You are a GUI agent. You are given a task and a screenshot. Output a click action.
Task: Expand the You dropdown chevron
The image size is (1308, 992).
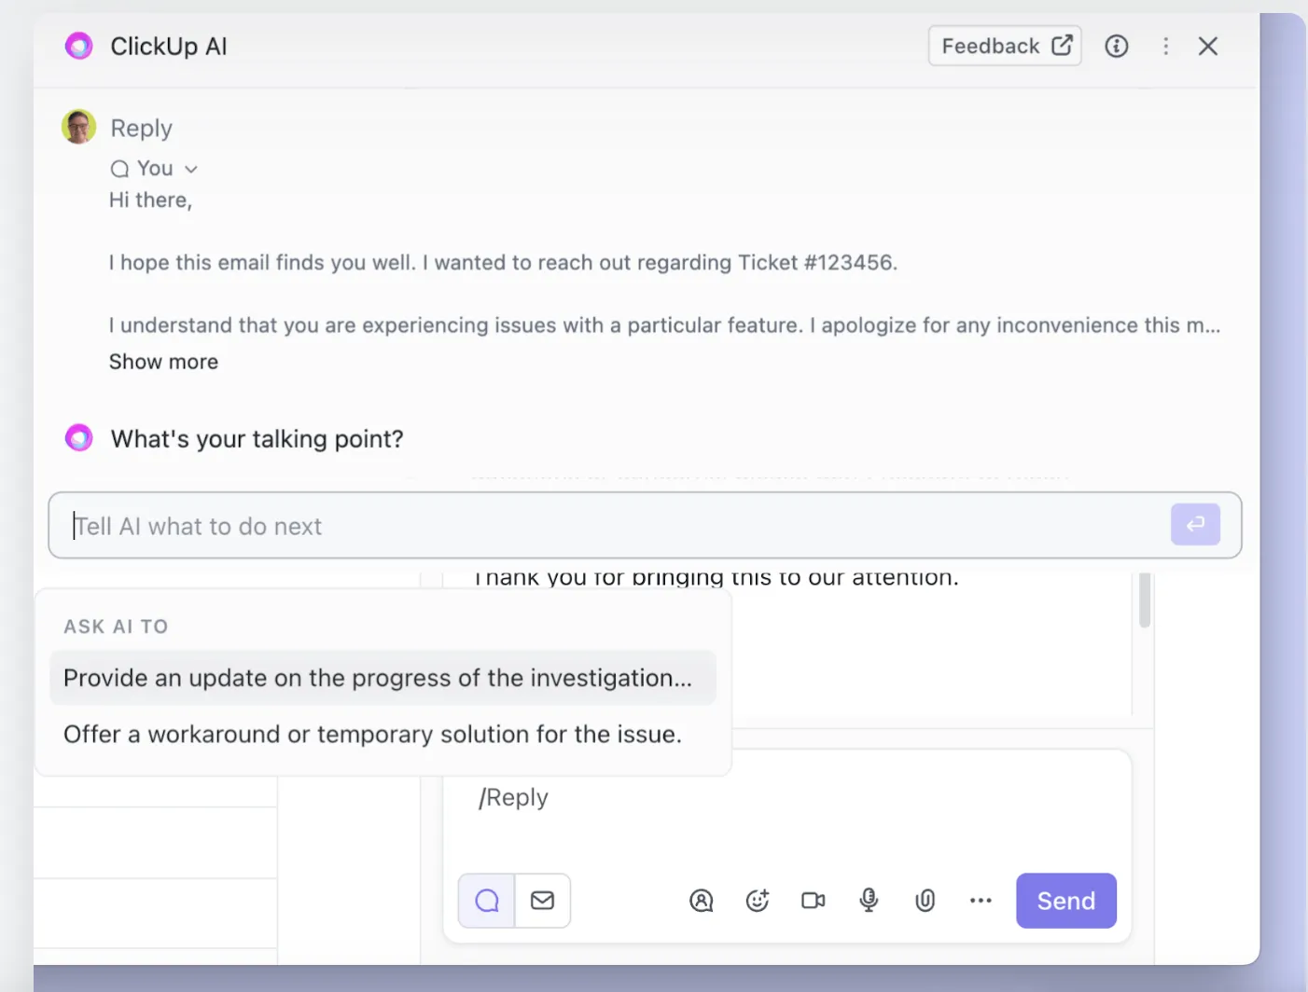pos(191,169)
